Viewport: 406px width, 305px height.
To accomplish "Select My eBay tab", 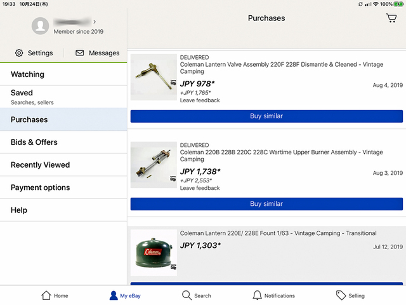I will 125,295.
